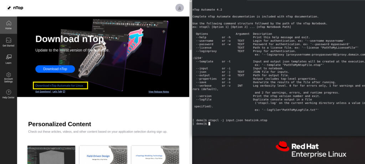This screenshot has height=164, width=365.
Task: Click the Personalized Content heading
Action: [60, 124]
